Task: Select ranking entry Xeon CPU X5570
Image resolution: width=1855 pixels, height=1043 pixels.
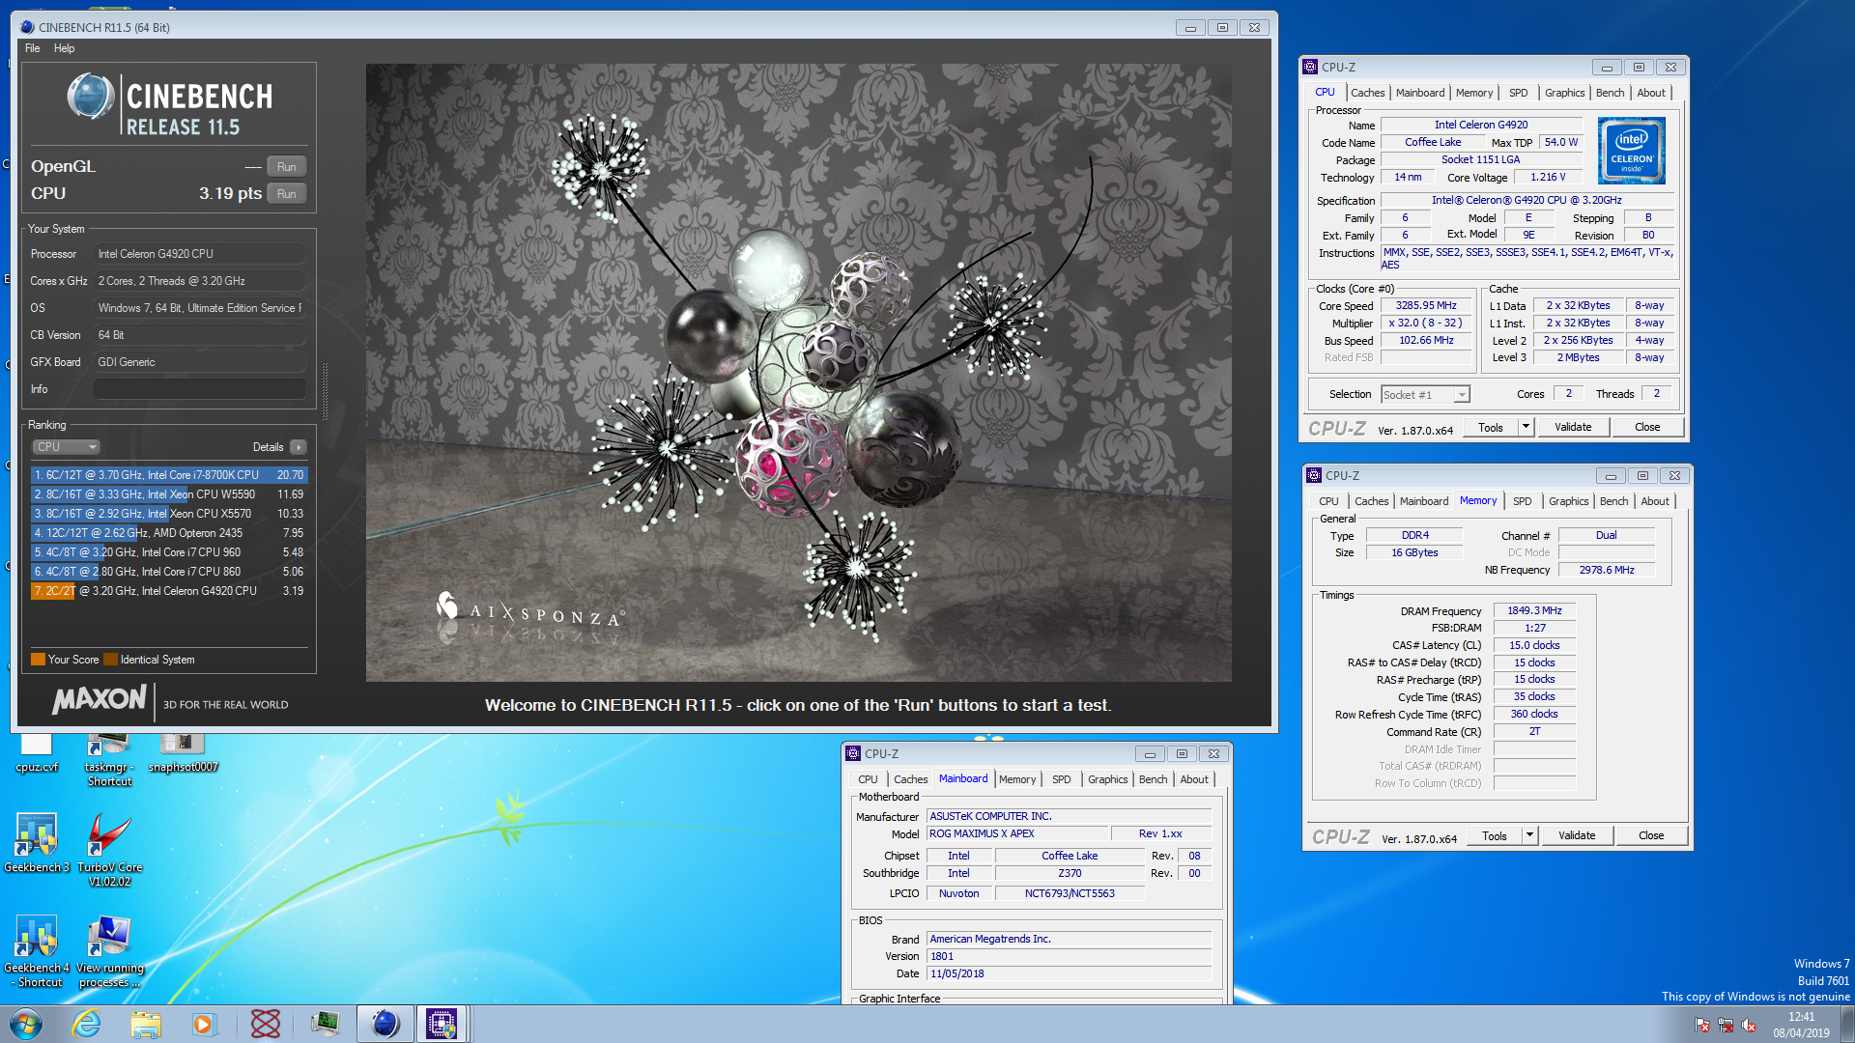Action: click(169, 514)
